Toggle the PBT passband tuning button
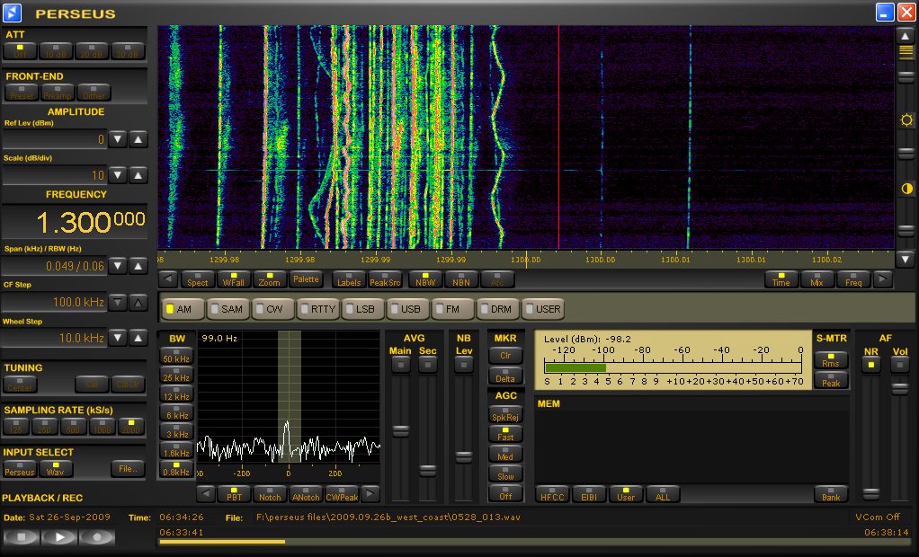Viewport: 919px width, 557px height. click(234, 494)
